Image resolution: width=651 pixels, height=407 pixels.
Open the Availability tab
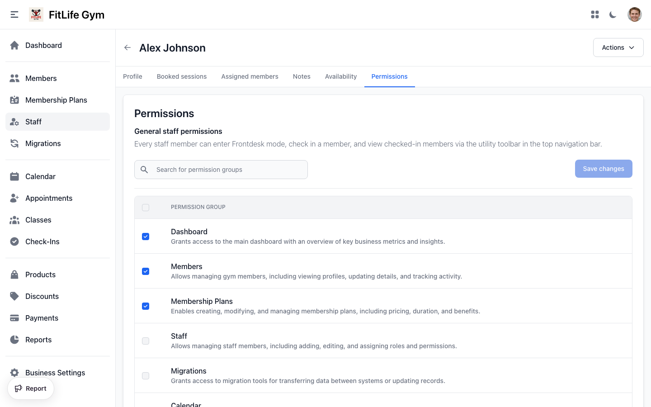click(340, 76)
